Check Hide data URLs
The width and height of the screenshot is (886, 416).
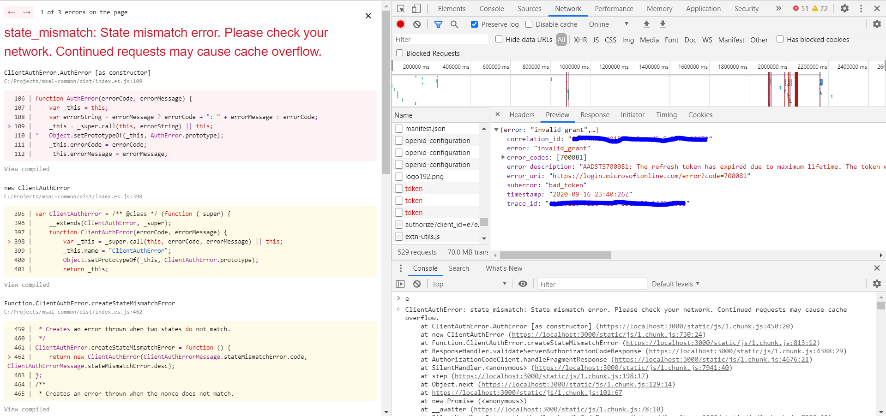(499, 39)
